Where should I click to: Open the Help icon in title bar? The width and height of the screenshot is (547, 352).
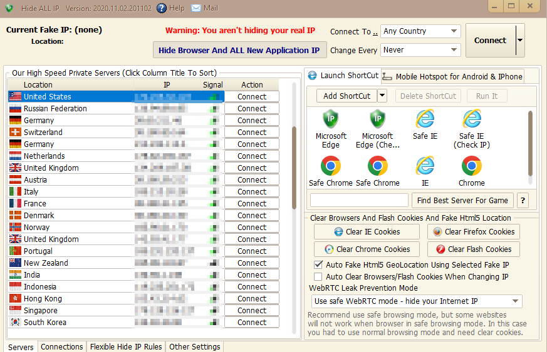click(x=161, y=8)
